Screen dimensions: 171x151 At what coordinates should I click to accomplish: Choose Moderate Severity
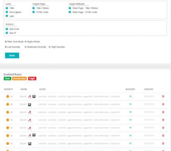(25, 47)
